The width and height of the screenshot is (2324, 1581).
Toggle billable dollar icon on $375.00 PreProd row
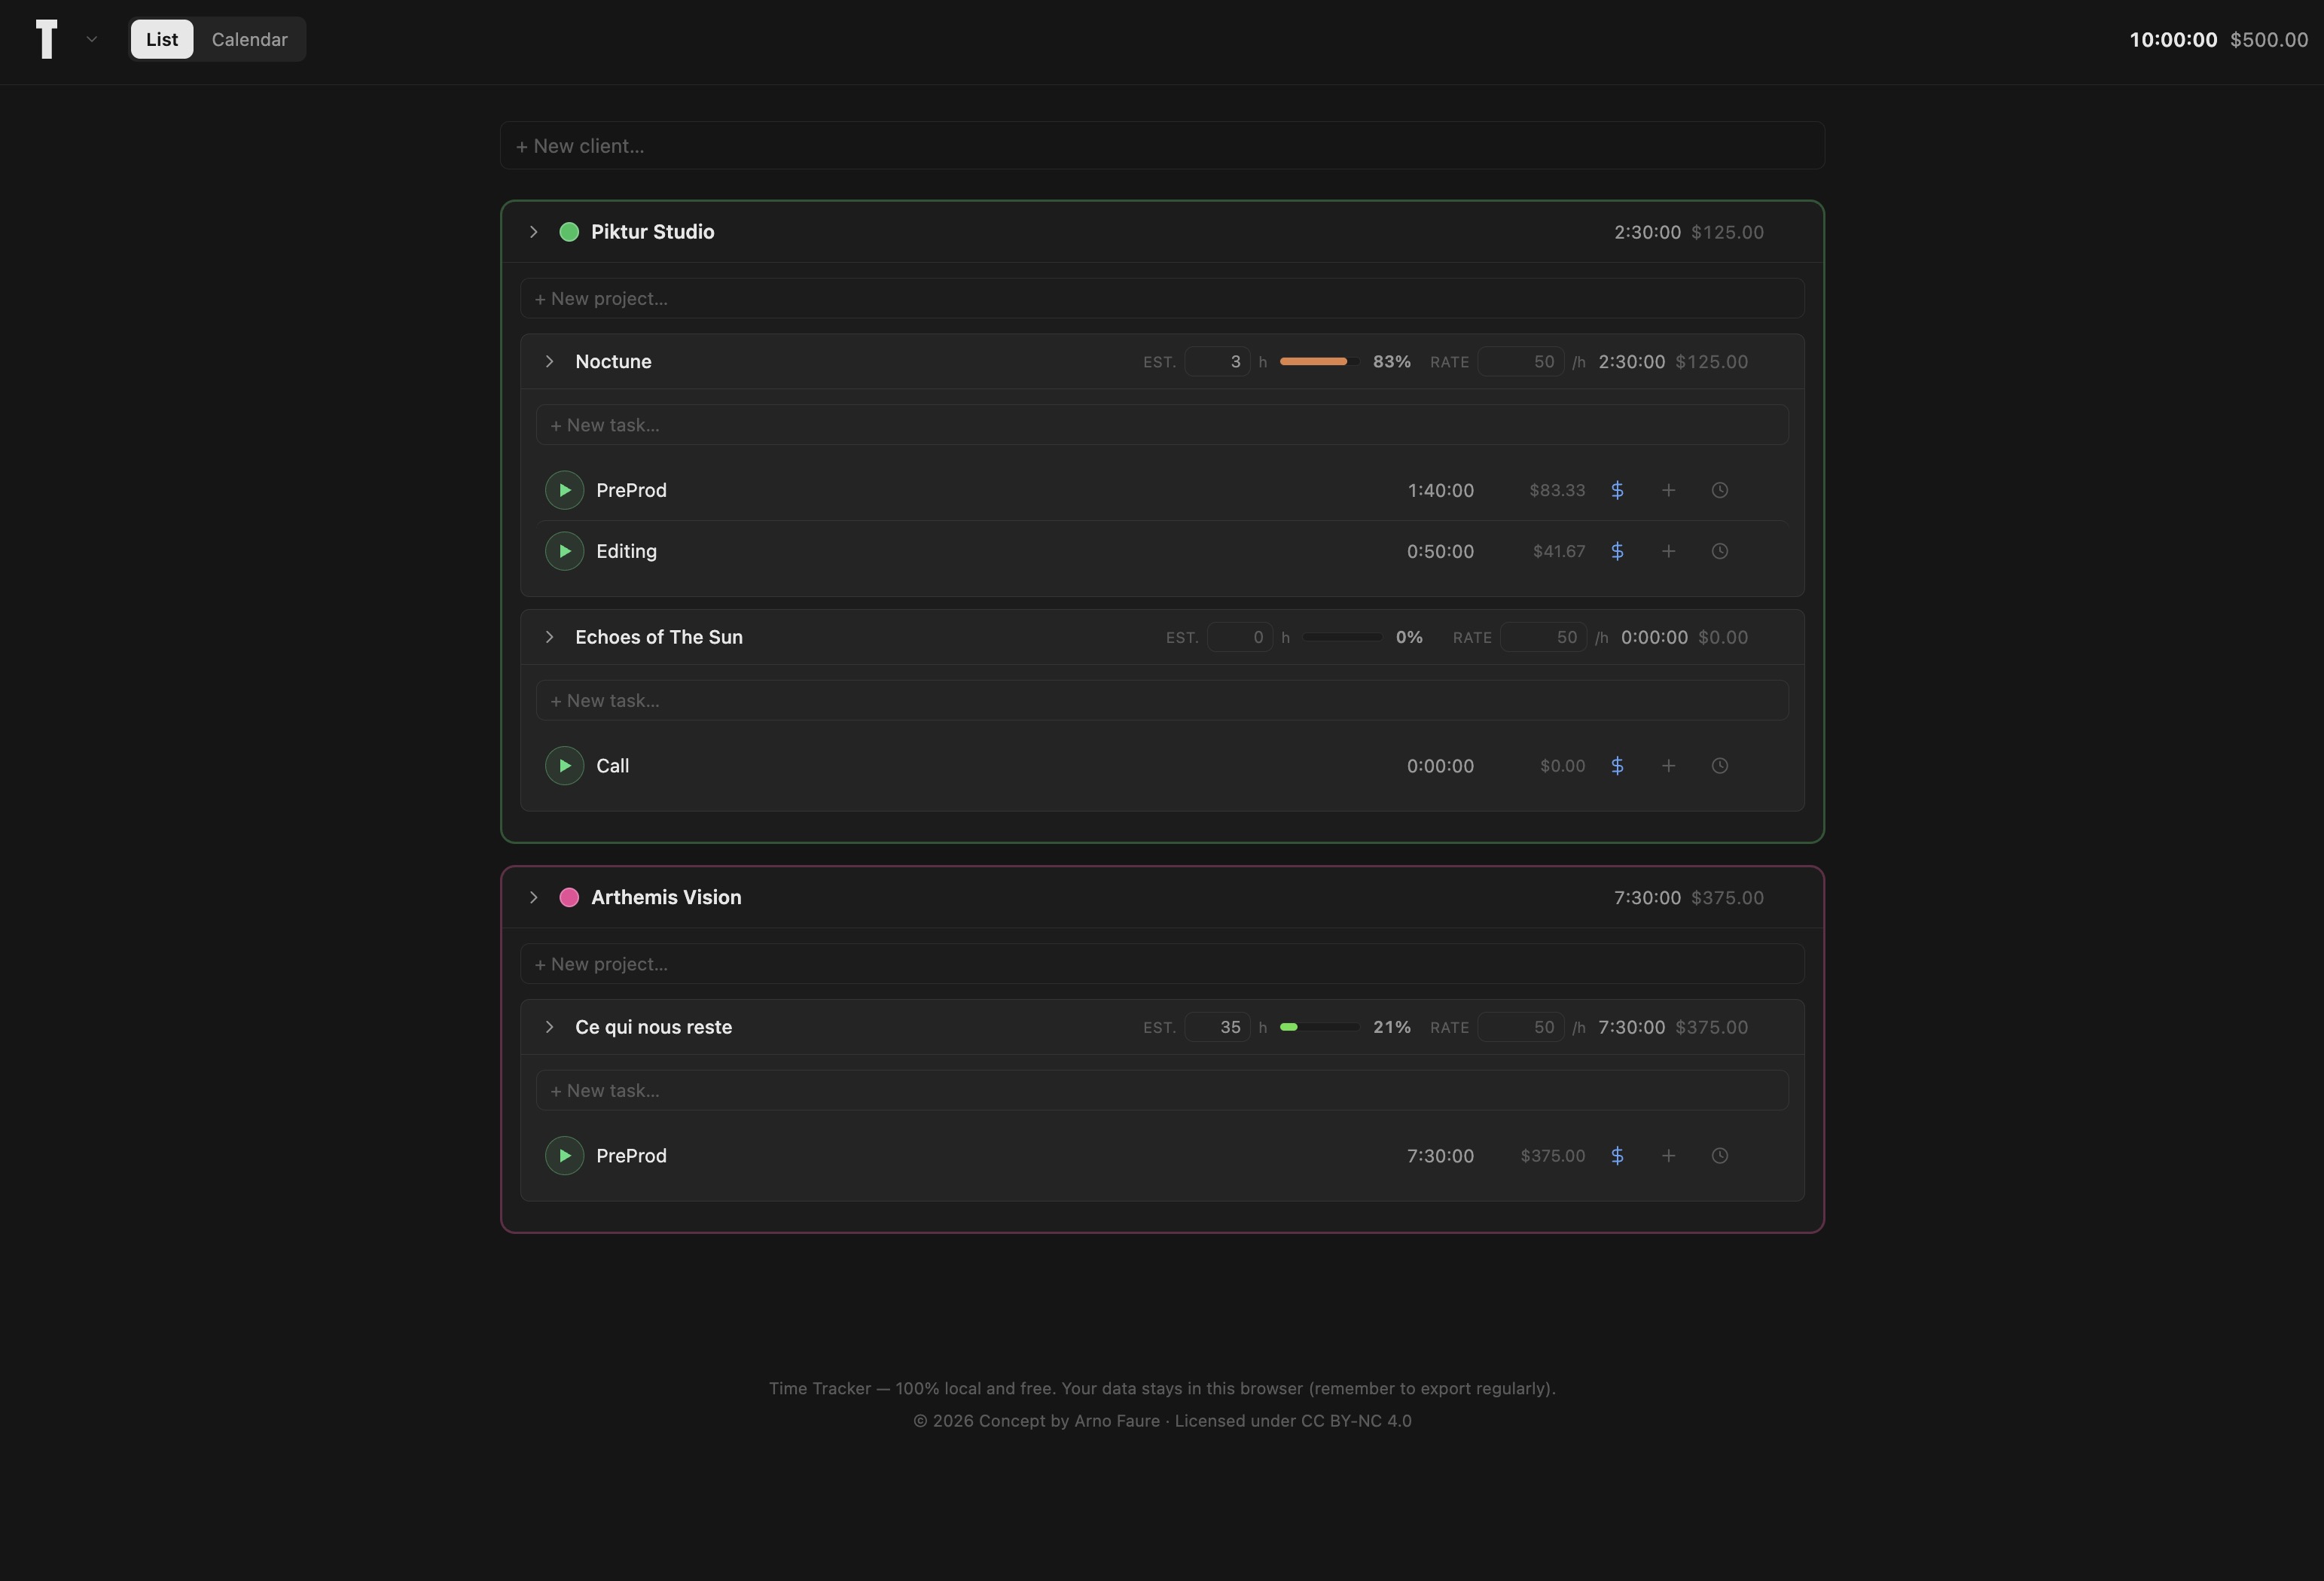[x=1617, y=1156]
